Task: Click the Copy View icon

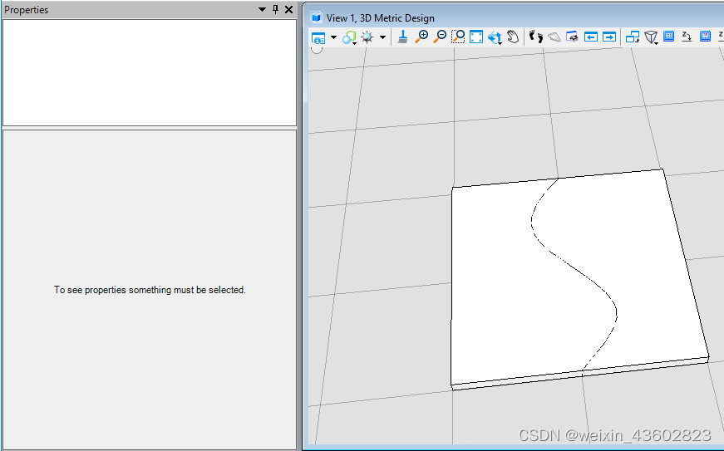Action: [632, 37]
